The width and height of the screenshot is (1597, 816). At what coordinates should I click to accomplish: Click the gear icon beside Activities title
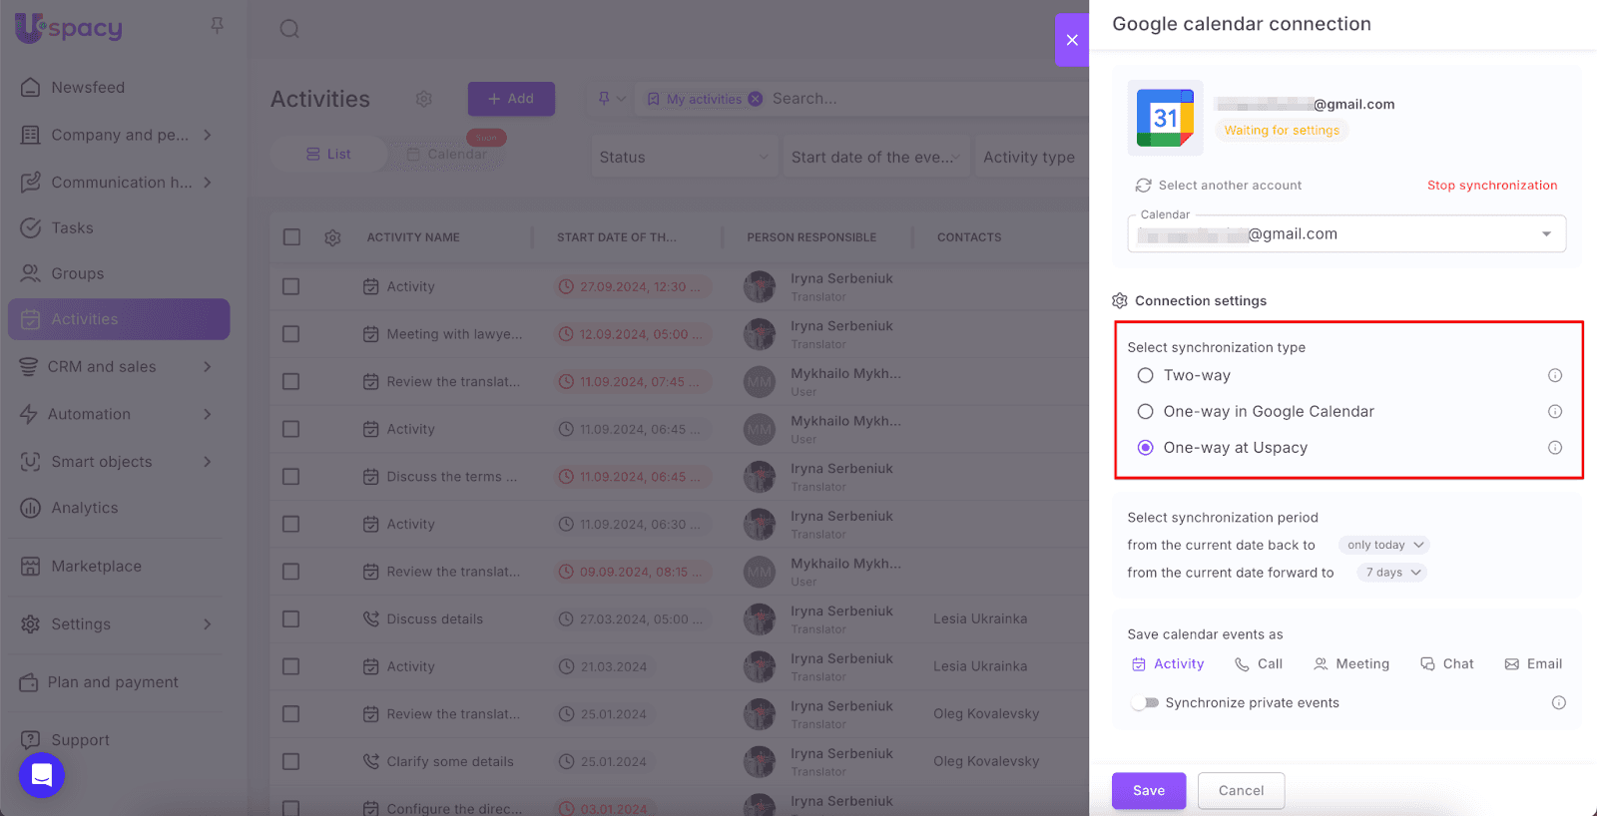[x=424, y=99]
